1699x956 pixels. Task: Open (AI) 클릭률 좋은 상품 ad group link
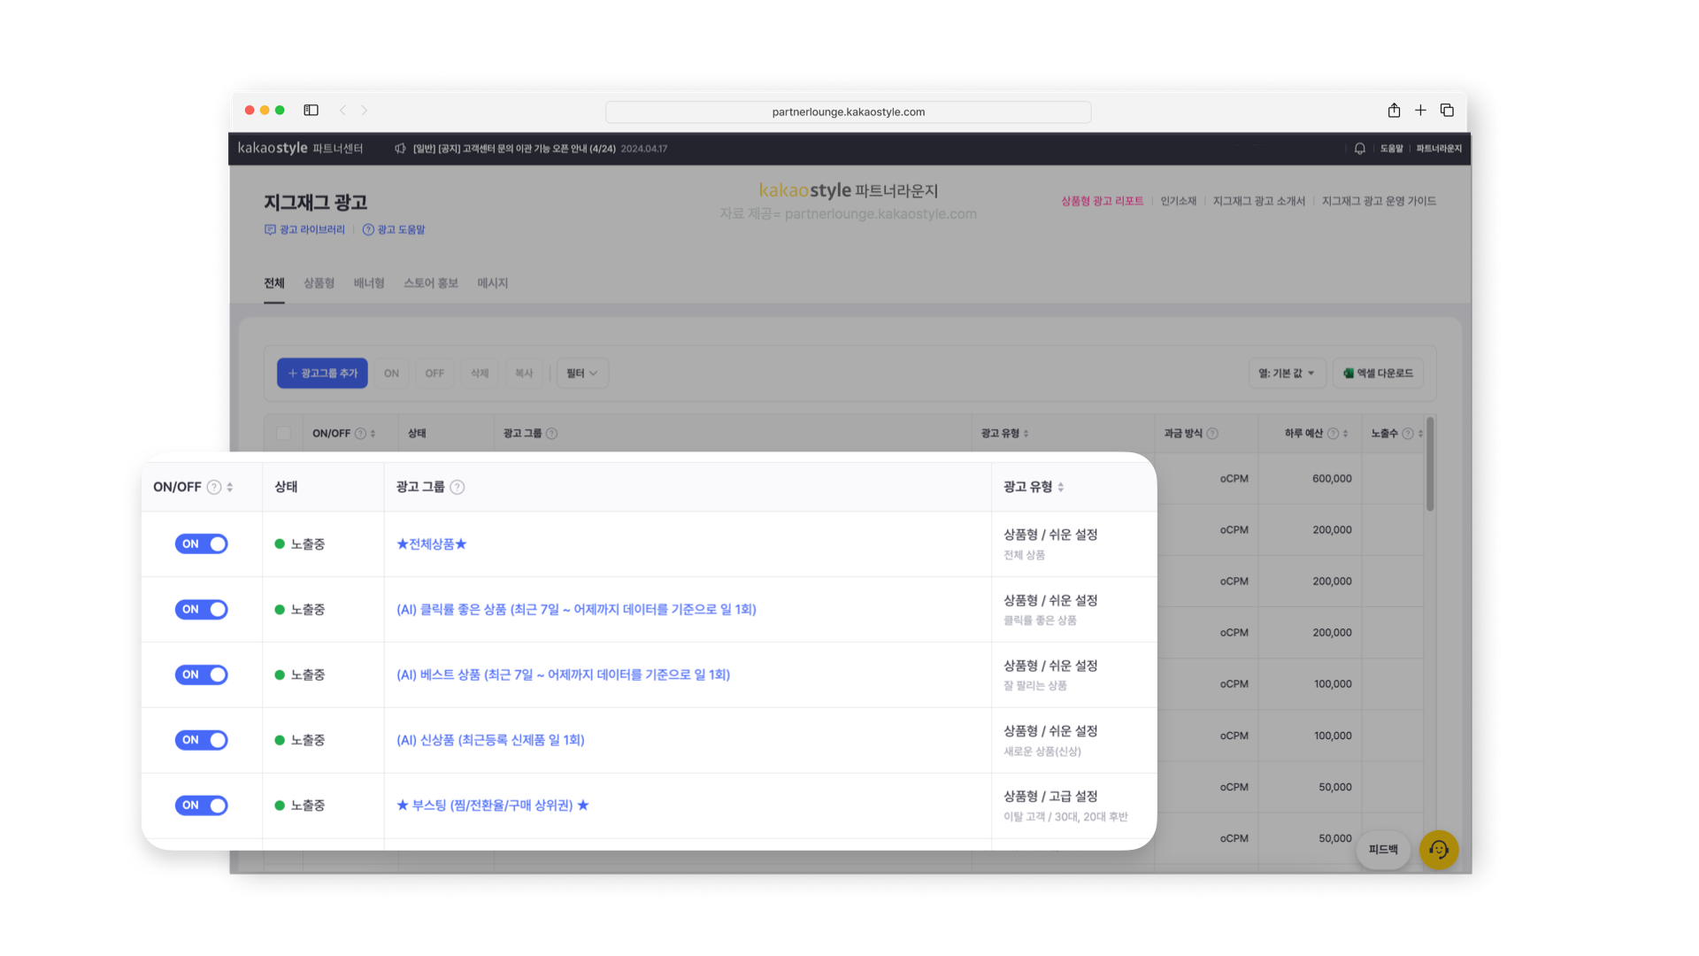pos(576,610)
